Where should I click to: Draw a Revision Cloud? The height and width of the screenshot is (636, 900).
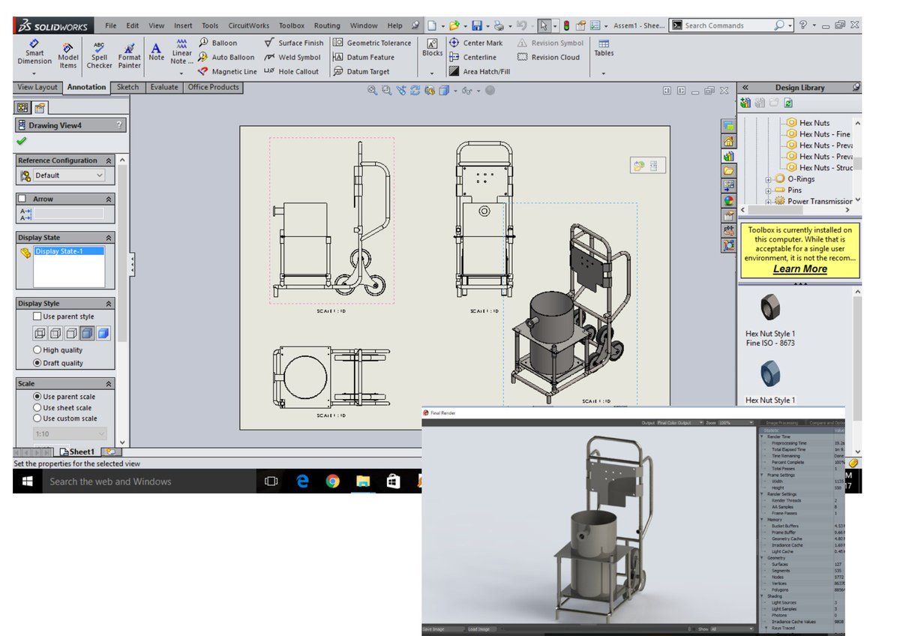(548, 57)
